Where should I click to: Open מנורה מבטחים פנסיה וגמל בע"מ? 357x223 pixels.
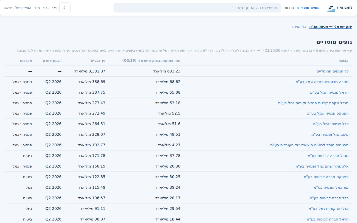coord(322,82)
